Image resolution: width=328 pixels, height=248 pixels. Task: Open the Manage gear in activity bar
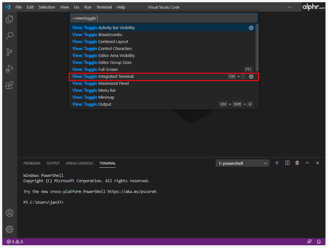point(9,229)
